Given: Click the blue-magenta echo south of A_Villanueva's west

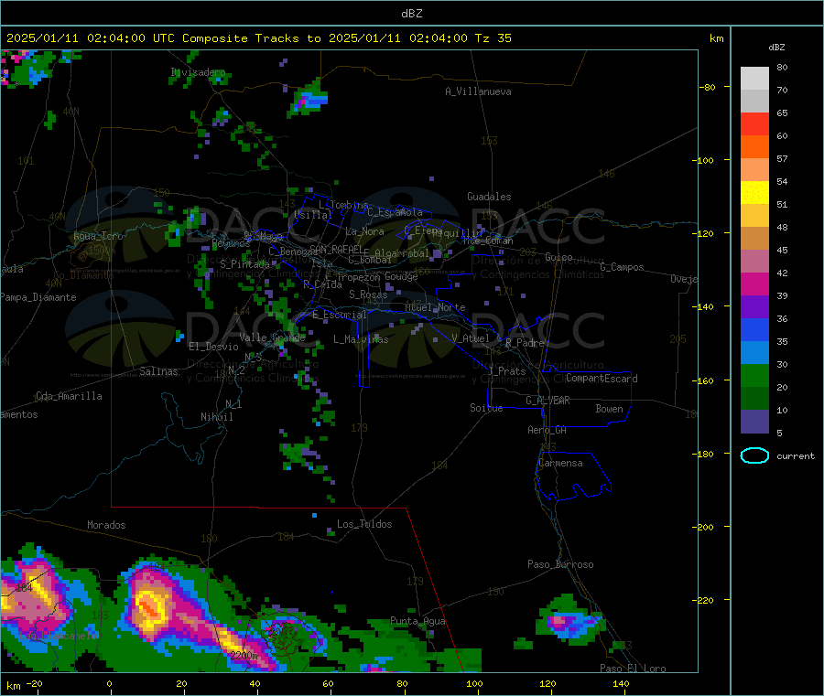Looking at the screenshot, I should point(309,98).
